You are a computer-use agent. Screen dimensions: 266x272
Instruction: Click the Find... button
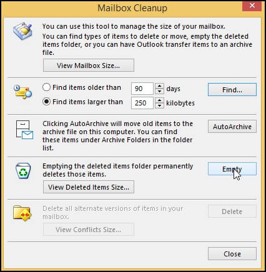(232, 90)
